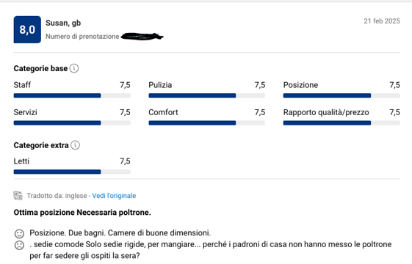The image size is (412, 264).
Task: Click the Numero di prenotazione label
Action: click(x=82, y=37)
